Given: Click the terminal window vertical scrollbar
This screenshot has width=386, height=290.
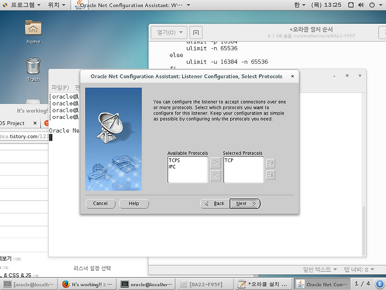Looking at the screenshot, I should [x=363, y=231].
